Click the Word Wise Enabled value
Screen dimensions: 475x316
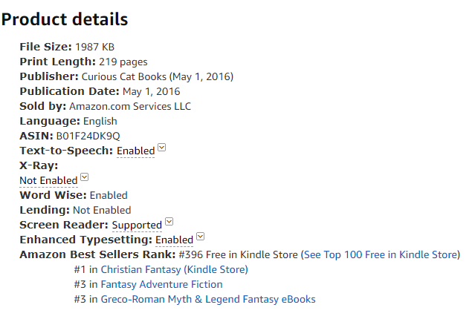click(109, 195)
